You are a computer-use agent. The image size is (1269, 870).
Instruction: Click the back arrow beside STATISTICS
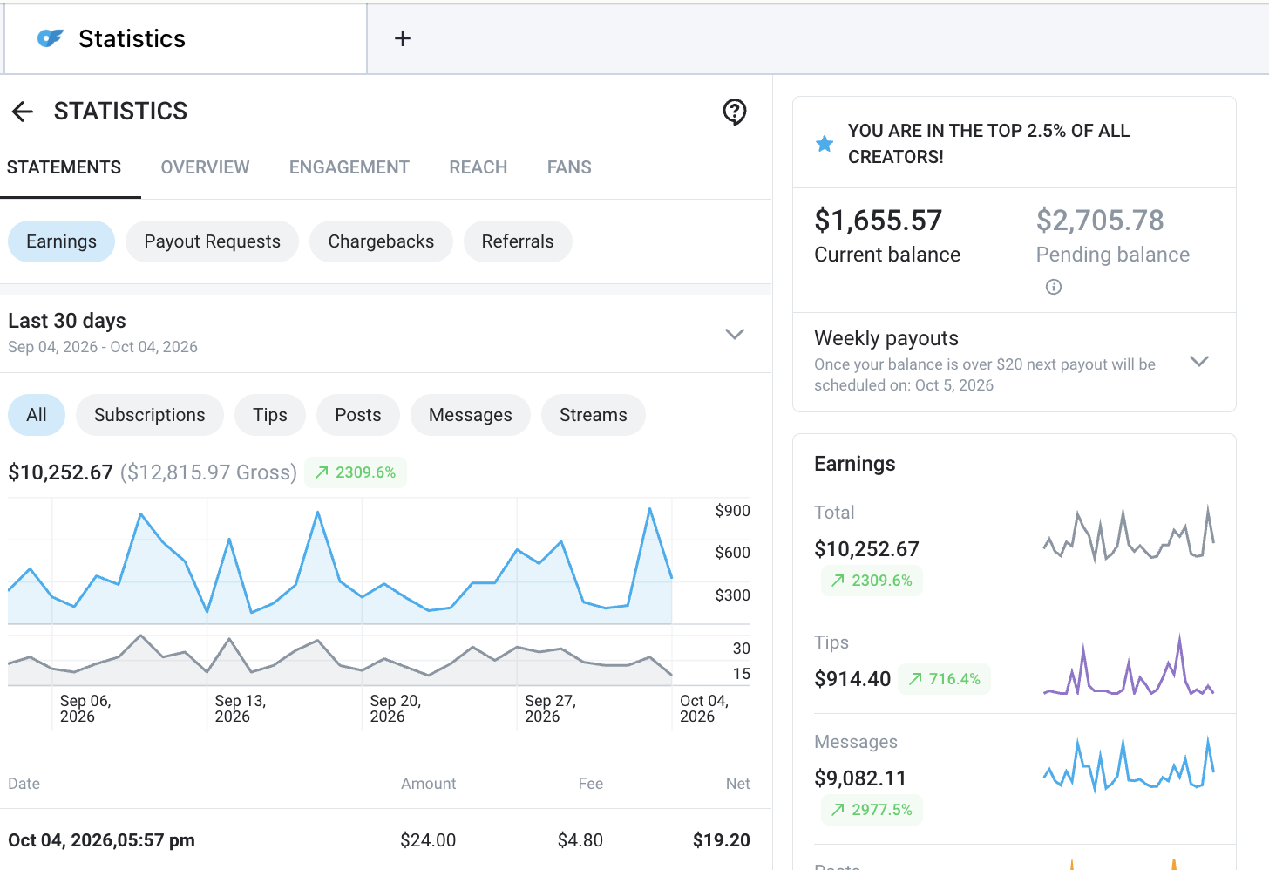coord(23,112)
